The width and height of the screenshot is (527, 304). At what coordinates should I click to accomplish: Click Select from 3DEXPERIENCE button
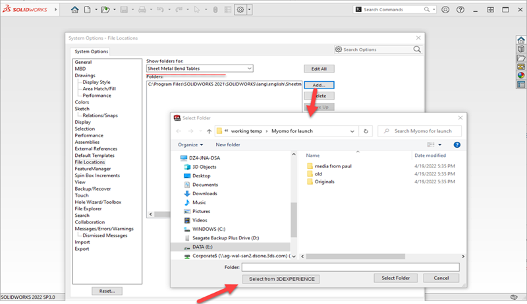pos(281,279)
